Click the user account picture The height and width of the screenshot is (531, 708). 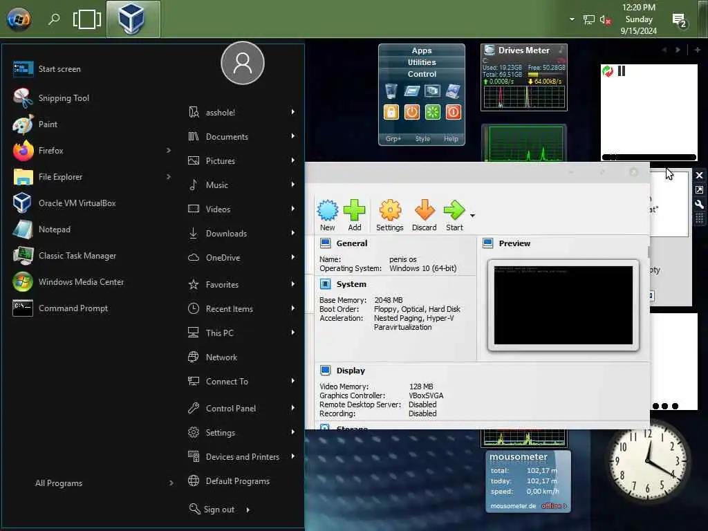point(243,63)
